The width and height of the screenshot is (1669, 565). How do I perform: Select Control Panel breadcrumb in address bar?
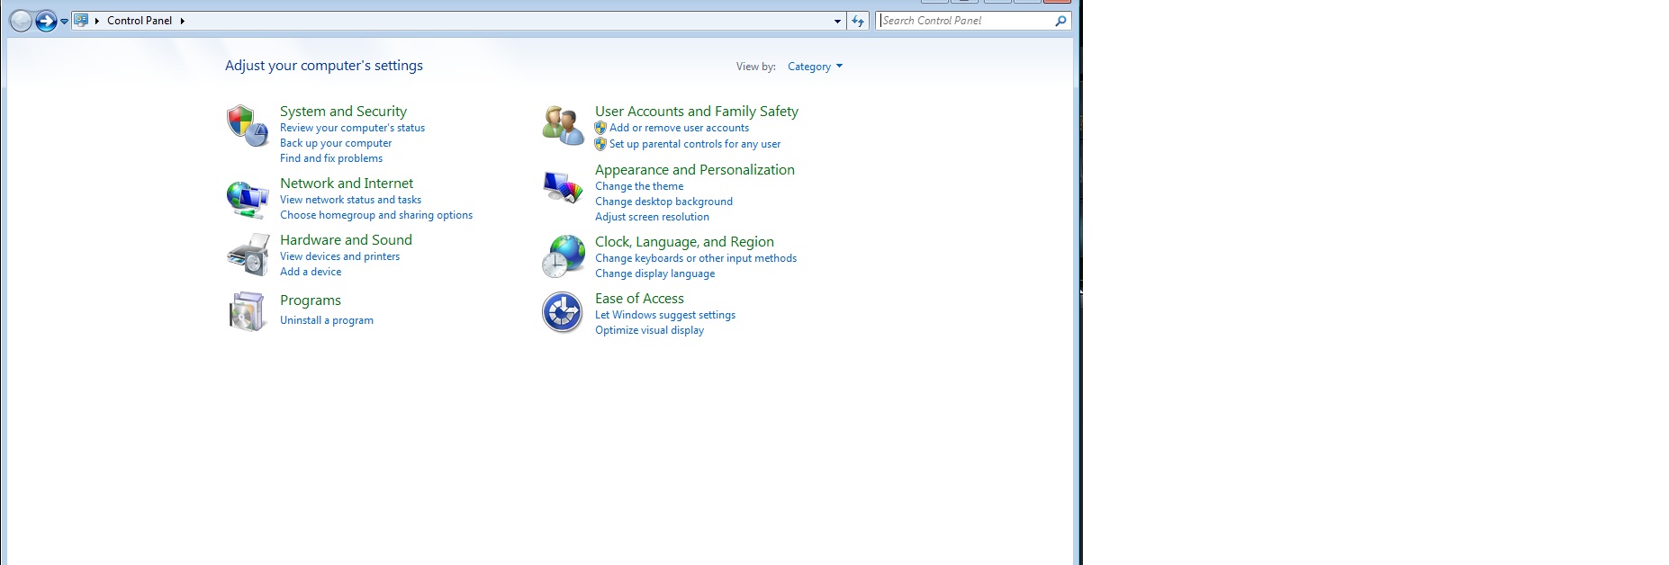click(140, 21)
